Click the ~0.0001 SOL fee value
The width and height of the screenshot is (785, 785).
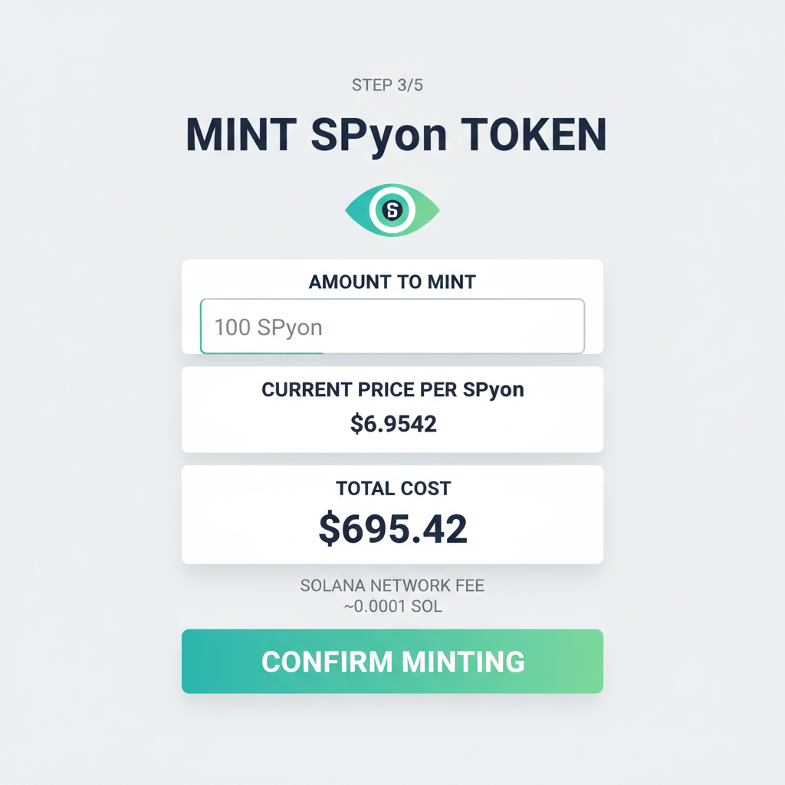pos(392,606)
